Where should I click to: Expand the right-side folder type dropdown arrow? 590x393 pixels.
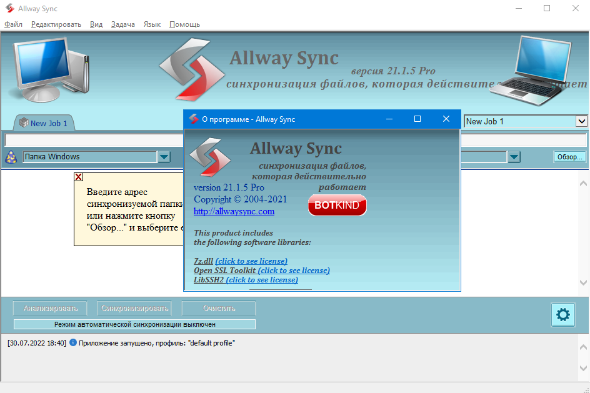(x=514, y=157)
